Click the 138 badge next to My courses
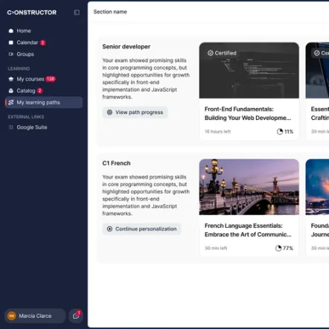Screen dimensions: 329x329 (x=51, y=79)
